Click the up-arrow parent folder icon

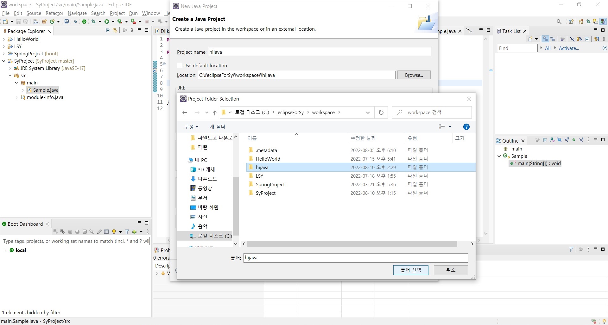214,113
